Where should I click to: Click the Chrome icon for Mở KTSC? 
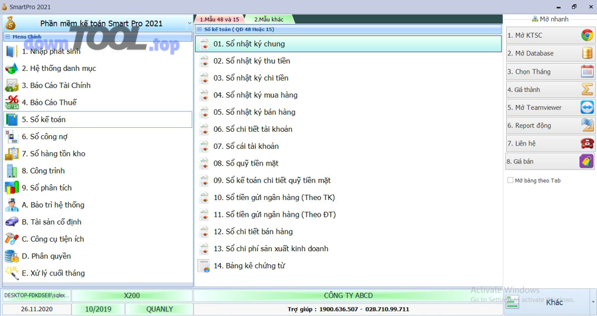pos(587,35)
